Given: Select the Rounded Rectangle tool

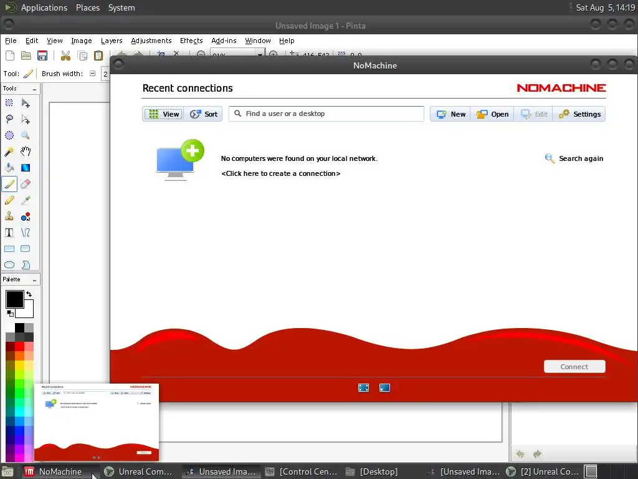Looking at the screenshot, I should 25,249.
